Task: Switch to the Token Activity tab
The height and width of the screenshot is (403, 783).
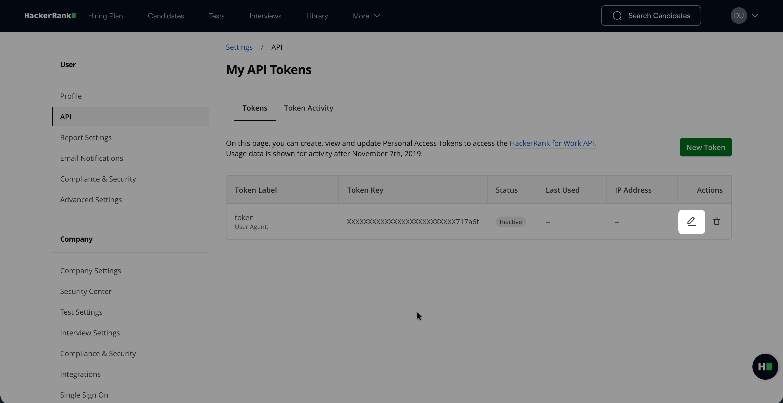Action: (309, 108)
